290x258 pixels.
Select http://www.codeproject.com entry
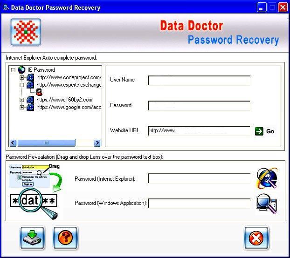(x=69, y=77)
